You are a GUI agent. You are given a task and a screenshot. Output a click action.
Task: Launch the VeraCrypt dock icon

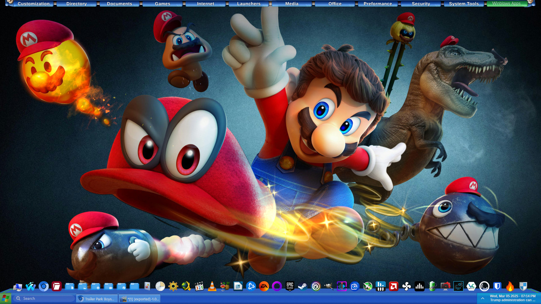click(x=471, y=287)
